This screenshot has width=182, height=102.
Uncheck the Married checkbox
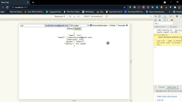tap(91, 25)
